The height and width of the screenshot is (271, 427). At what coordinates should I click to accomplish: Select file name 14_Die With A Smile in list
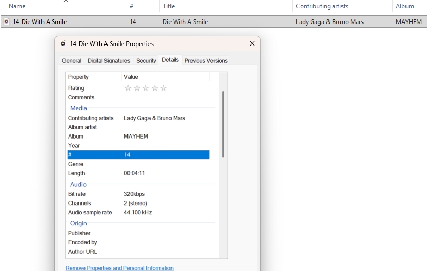tap(40, 22)
